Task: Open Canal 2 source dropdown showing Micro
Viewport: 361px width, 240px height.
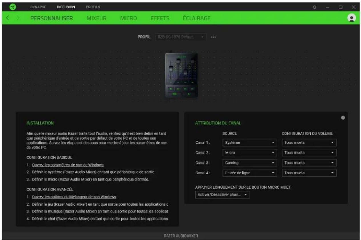Action: (x=249, y=153)
